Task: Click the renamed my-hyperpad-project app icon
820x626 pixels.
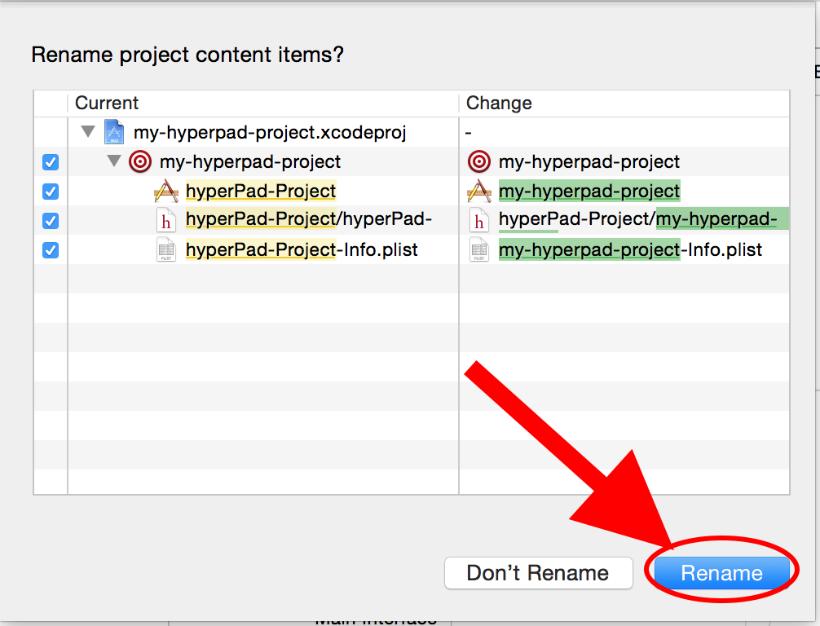Action: [479, 191]
